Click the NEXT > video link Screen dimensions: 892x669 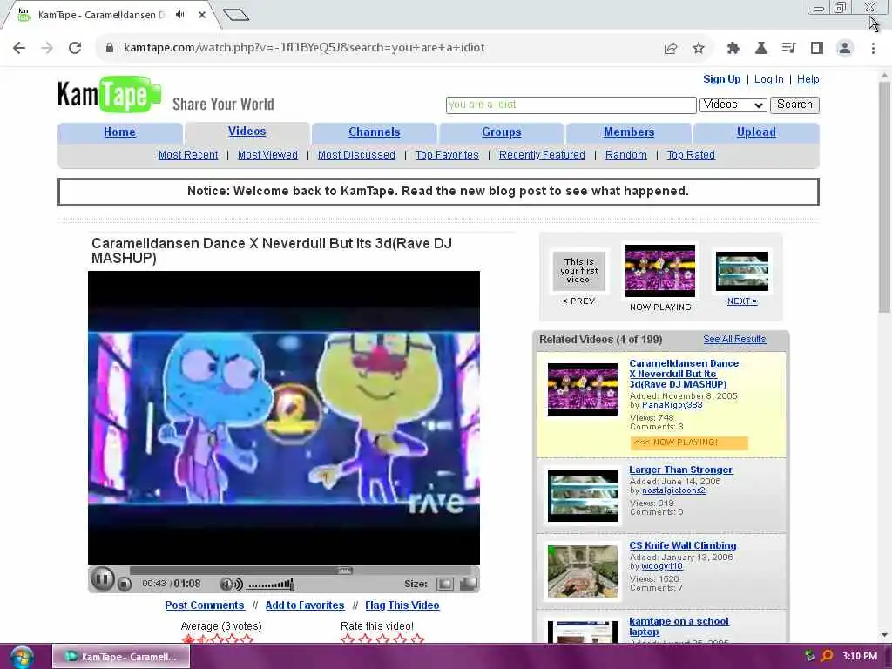coord(742,301)
